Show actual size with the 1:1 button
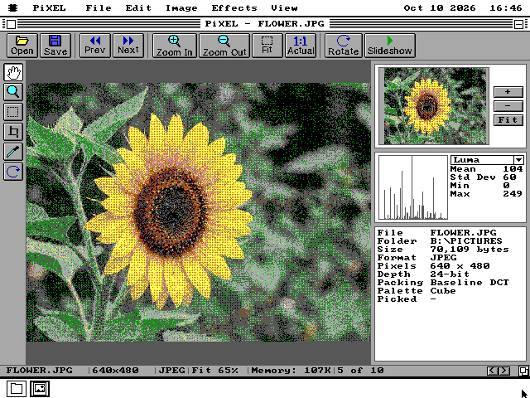530x398 pixels. pos(301,46)
